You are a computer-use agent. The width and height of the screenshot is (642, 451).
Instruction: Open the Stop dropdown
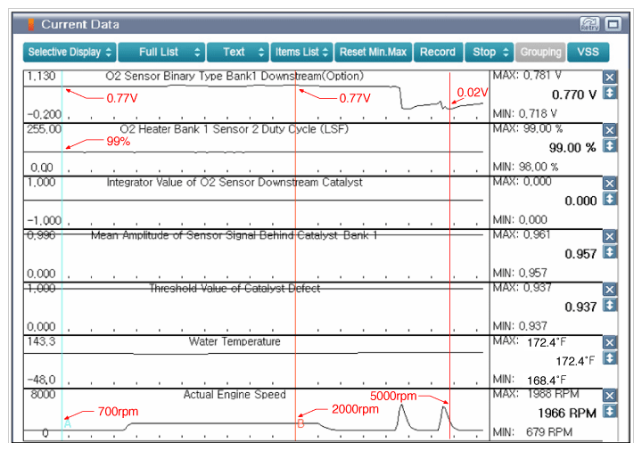click(x=490, y=53)
